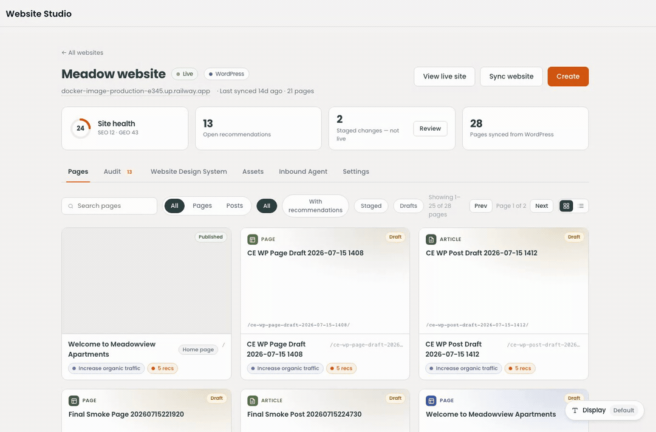The width and height of the screenshot is (656, 432).
Task: Click the search magnifier icon
Action: pyautogui.click(x=70, y=206)
